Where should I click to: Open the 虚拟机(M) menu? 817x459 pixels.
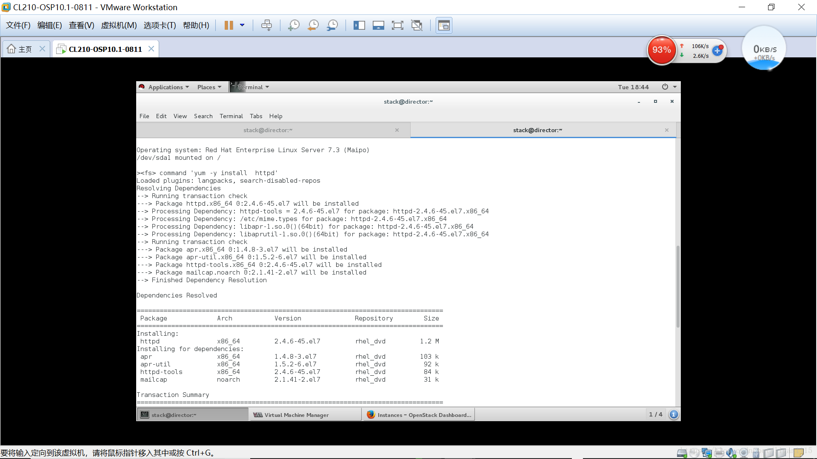tap(119, 25)
